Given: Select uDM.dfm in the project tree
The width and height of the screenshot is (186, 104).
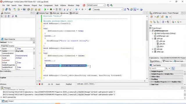Looking at the screenshot, I should pos(162,44).
